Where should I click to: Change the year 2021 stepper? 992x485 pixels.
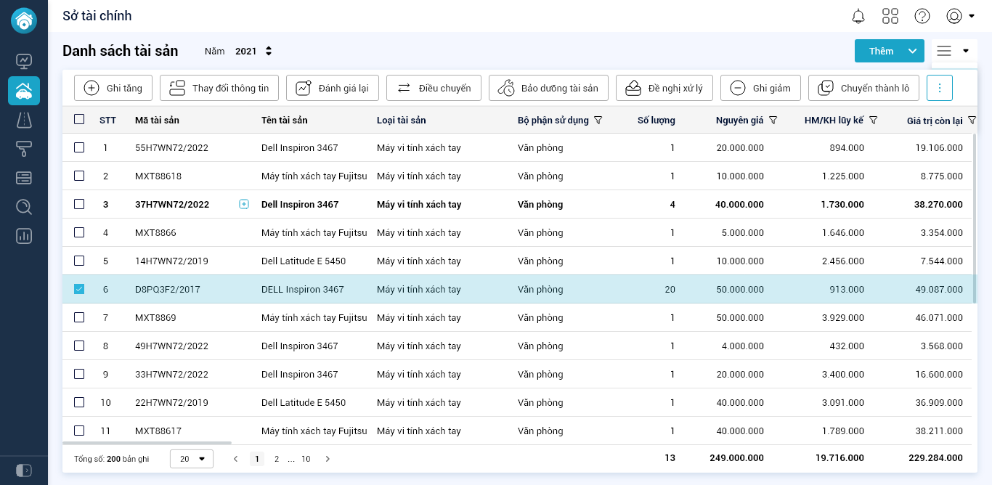pos(269,51)
